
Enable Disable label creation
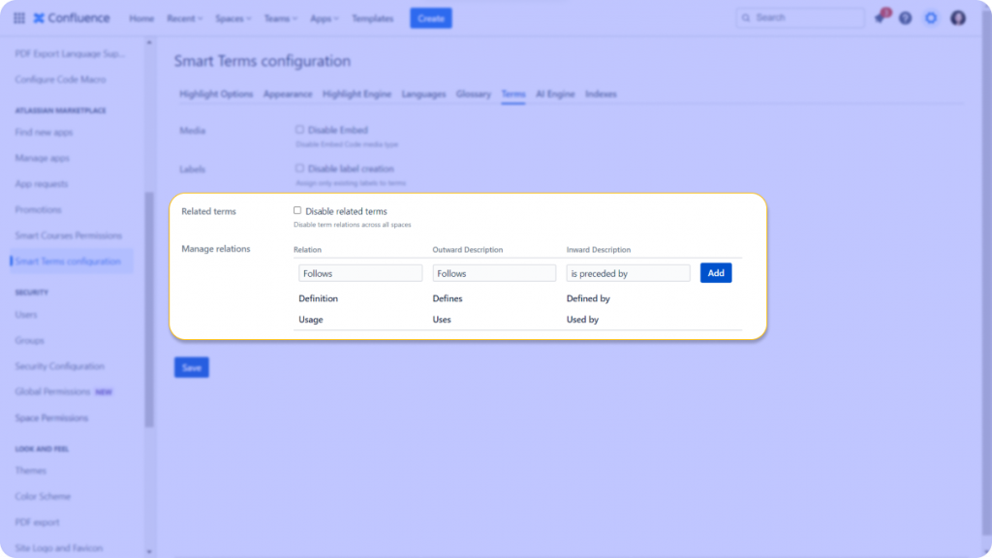pos(300,169)
